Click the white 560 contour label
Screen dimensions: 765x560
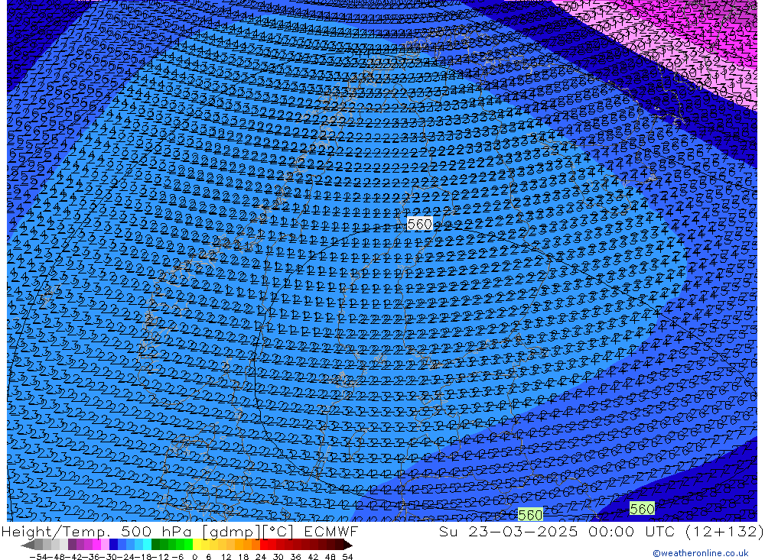419,224
